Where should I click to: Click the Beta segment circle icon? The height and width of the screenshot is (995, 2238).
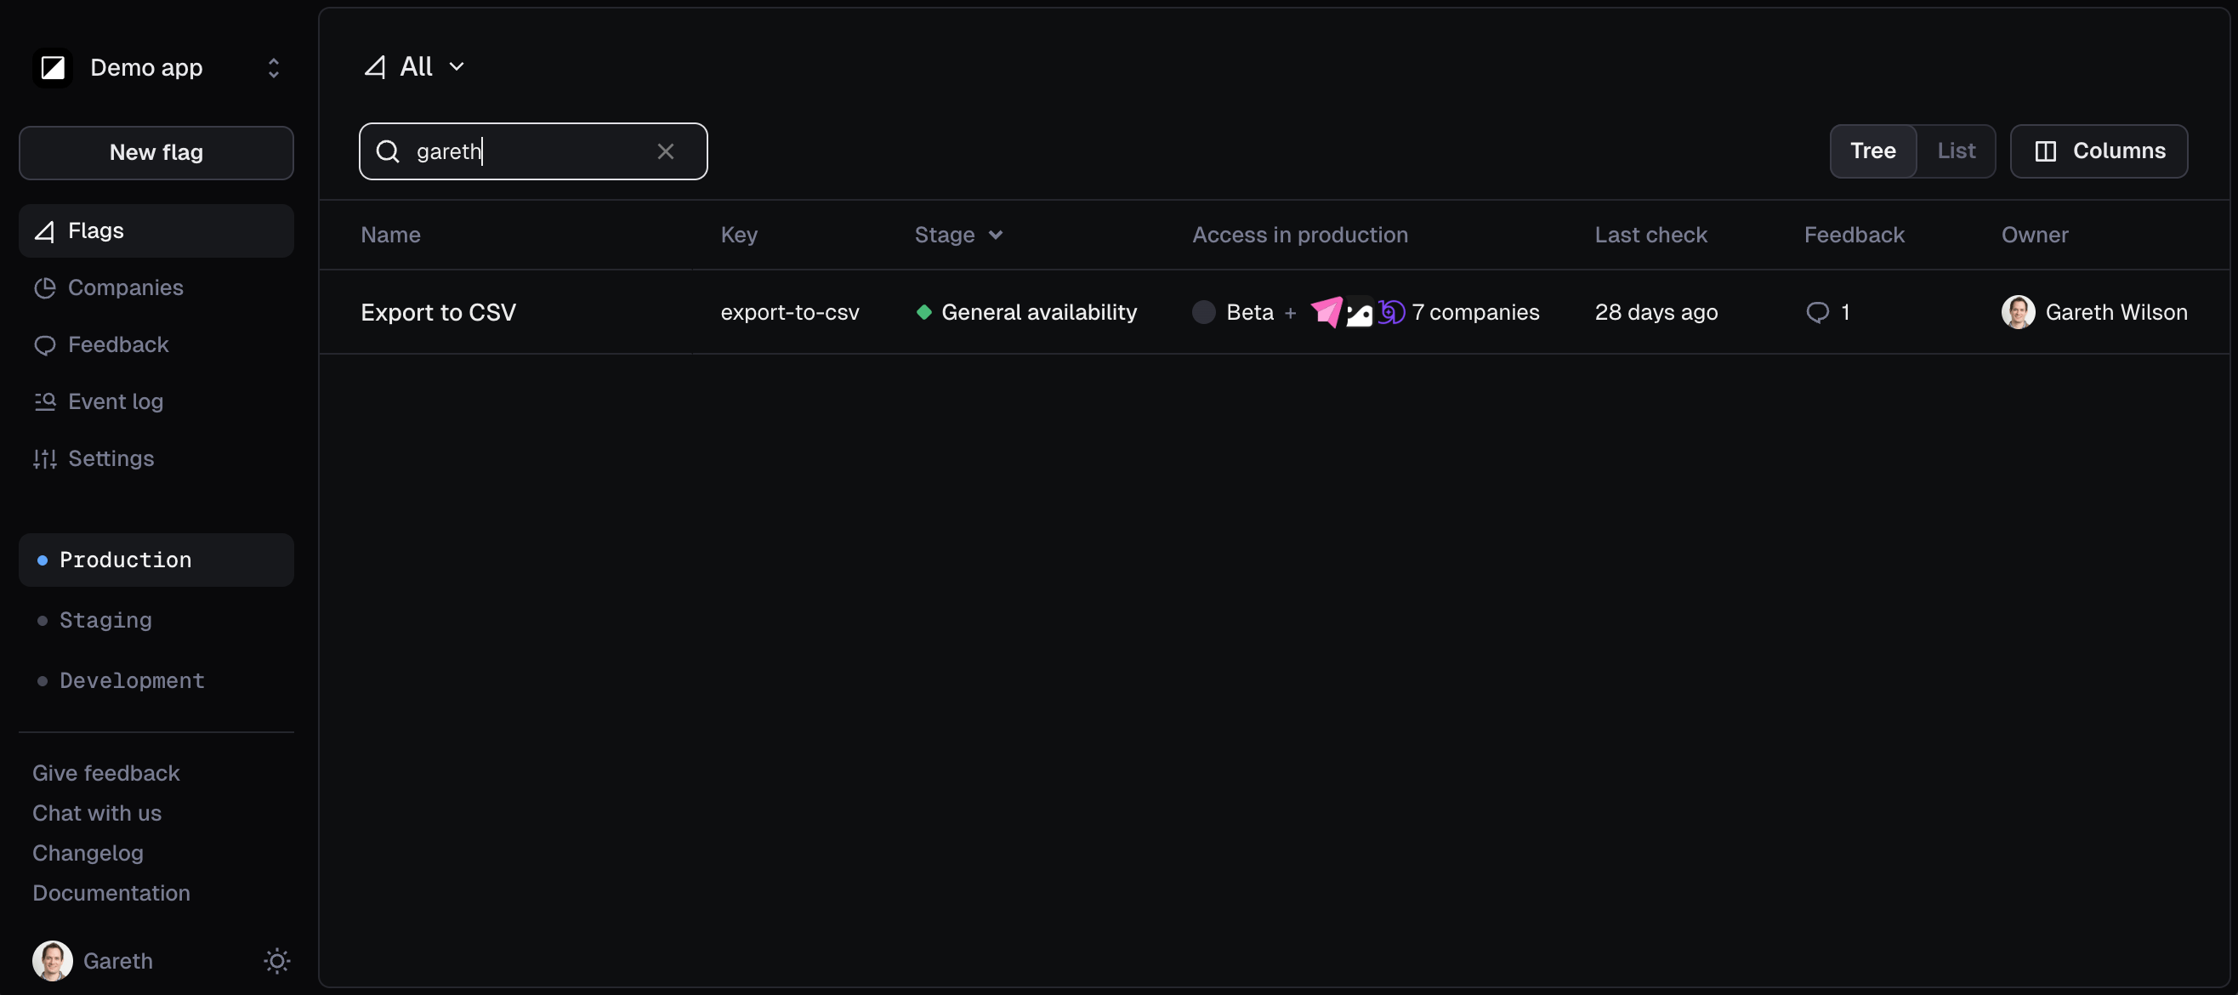(1204, 312)
